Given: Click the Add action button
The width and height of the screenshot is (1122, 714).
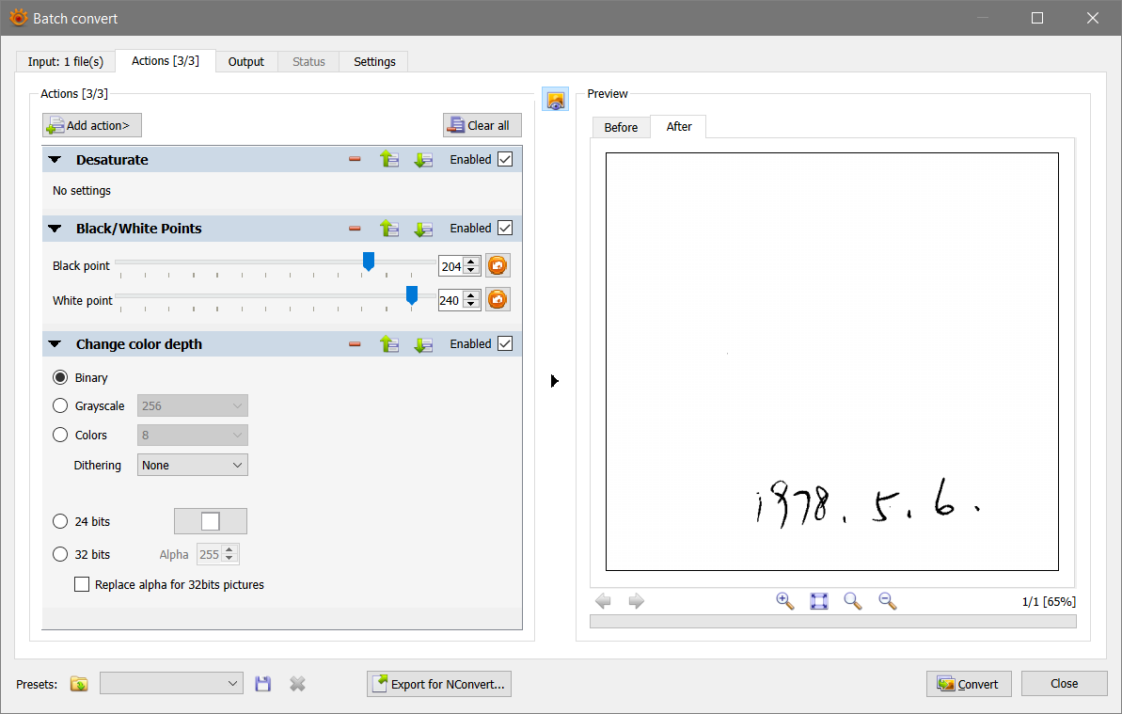Looking at the screenshot, I should 92,125.
